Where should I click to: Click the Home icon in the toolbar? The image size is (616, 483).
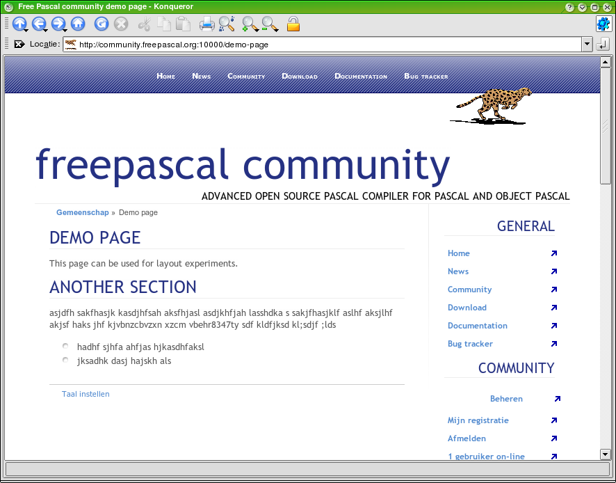click(78, 24)
